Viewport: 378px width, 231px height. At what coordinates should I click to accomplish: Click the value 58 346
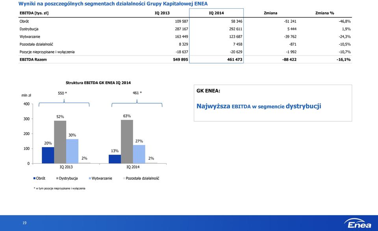point(237,21)
